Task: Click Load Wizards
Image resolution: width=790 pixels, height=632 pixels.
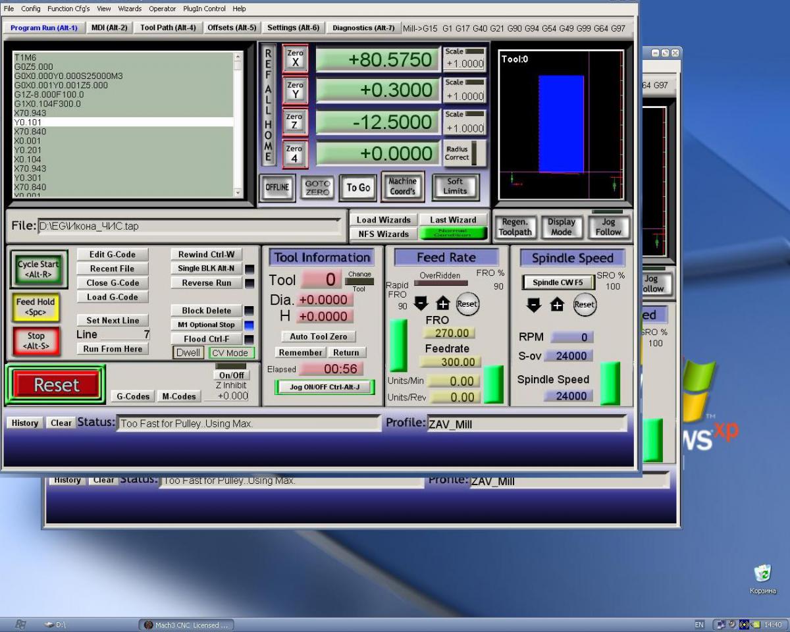Action: click(384, 220)
